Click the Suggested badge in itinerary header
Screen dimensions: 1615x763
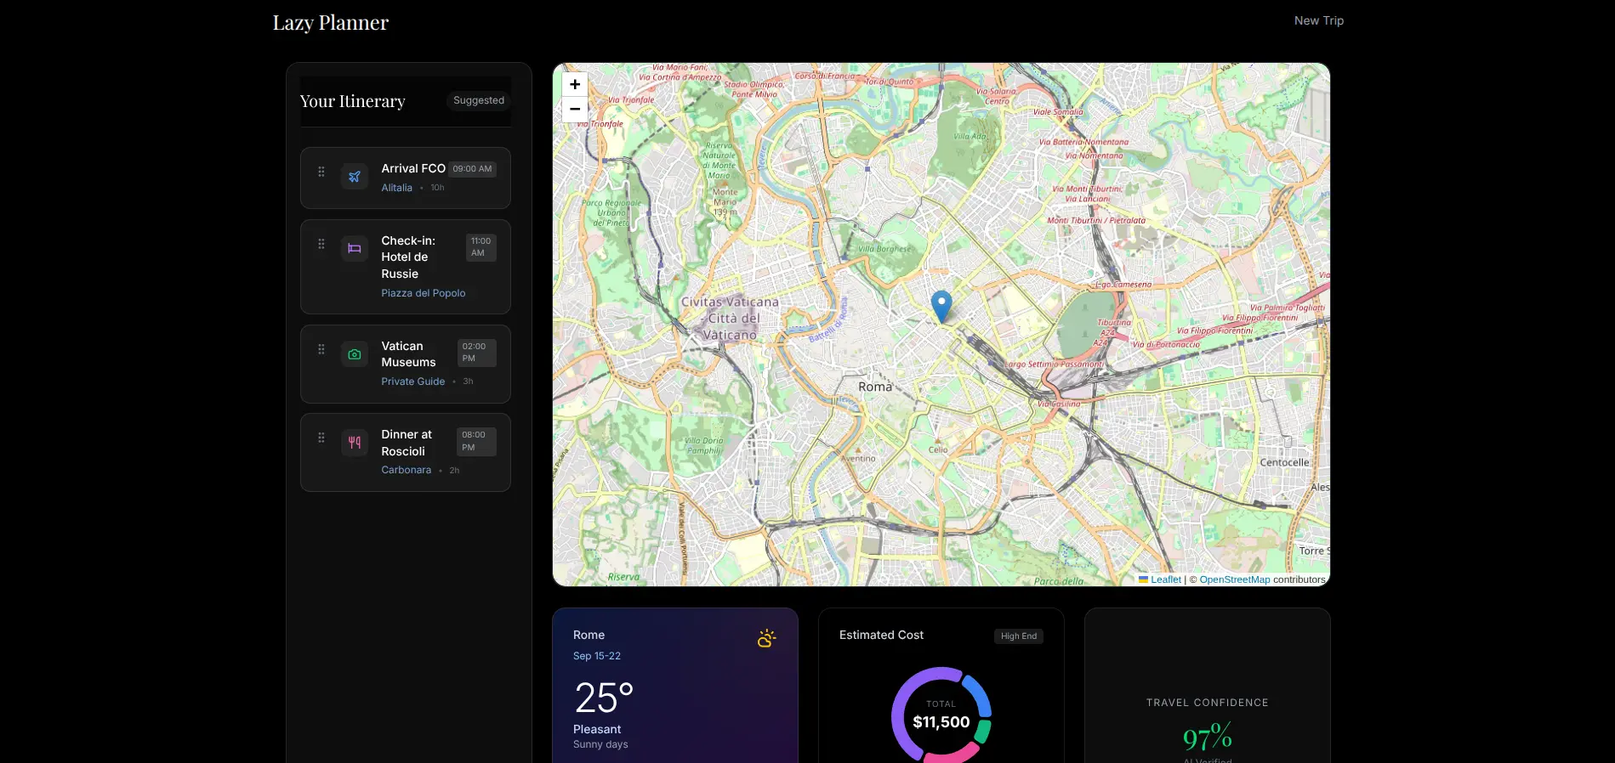pos(478,100)
